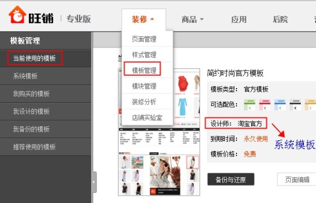Select the yellow color scheme swatch
Viewport: 316px width, 203px height.
310,105
